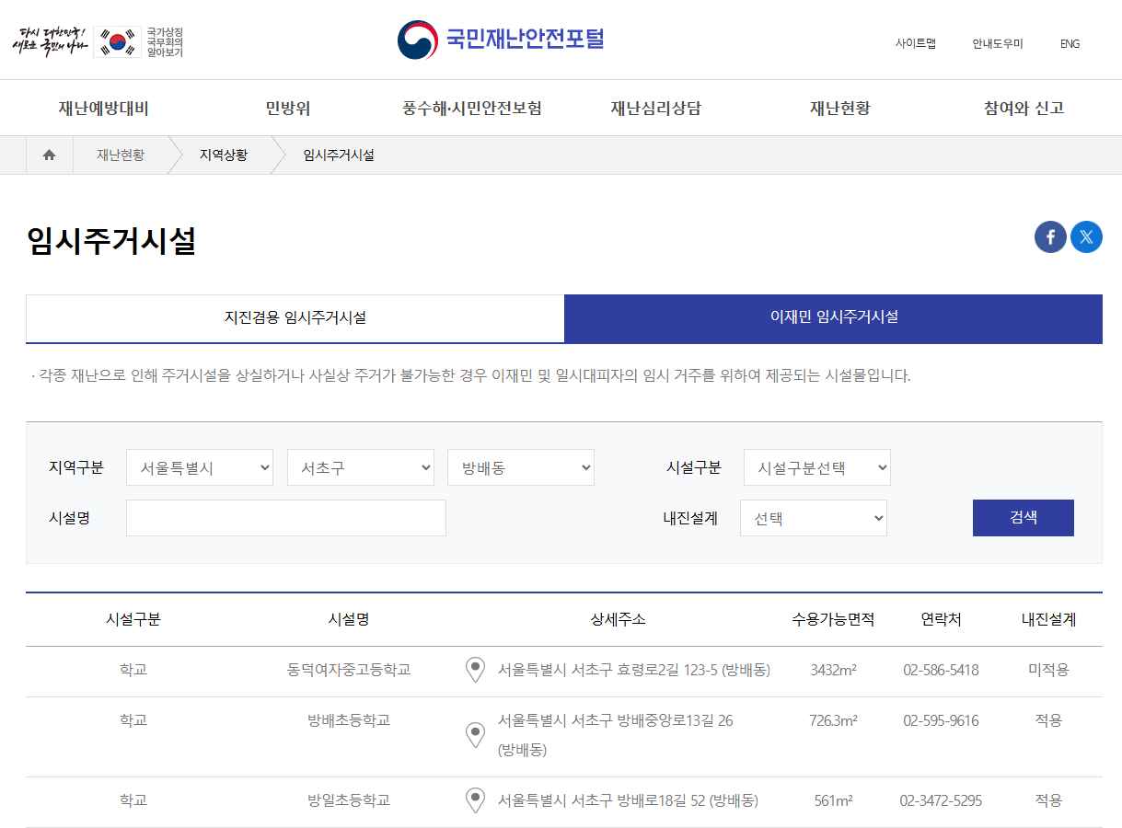Click the map pin next to 동덕여자중고등학교
1122x828 pixels.
coord(475,670)
